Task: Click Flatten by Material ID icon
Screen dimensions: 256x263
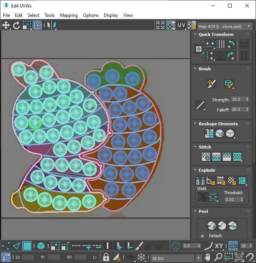Action: click(x=232, y=181)
